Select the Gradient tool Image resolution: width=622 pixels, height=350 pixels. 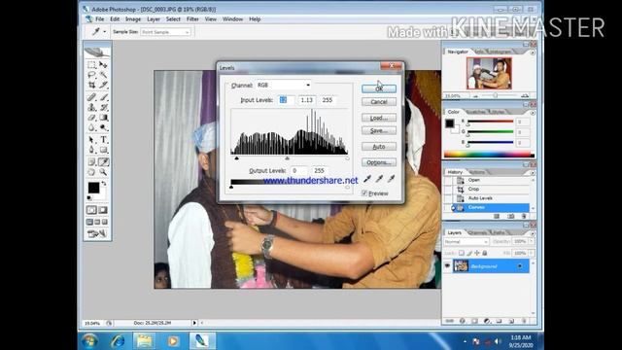[103, 118]
